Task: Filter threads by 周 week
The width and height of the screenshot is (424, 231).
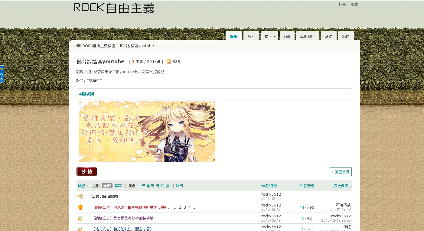Action: tap(158, 186)
